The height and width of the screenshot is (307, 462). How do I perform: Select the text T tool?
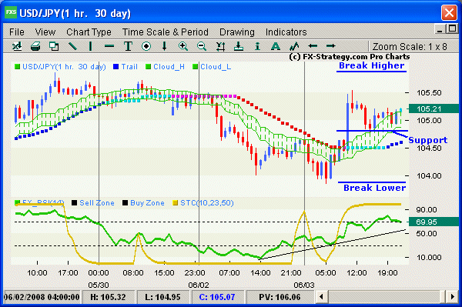[x=128, y=46]
